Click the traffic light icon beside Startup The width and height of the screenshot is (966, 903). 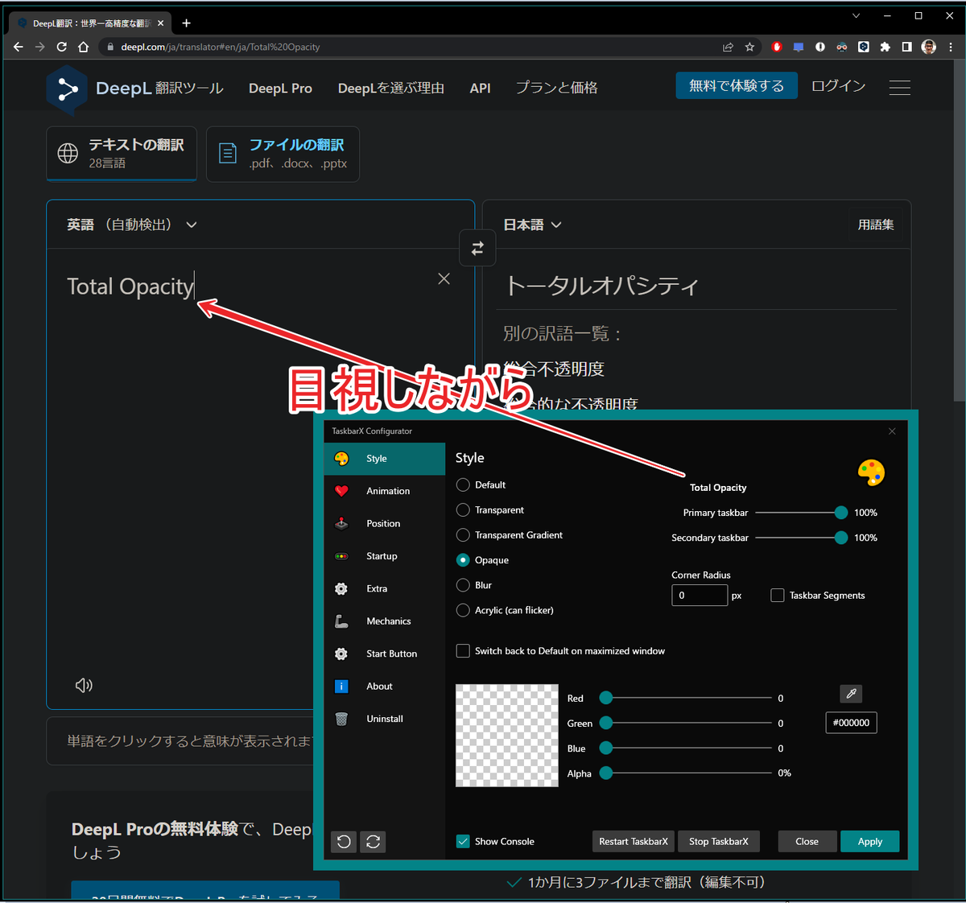point(341,556)
